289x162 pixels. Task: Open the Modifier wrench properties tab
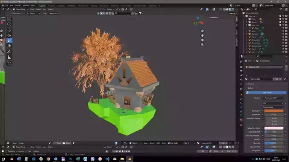point(241,99)
